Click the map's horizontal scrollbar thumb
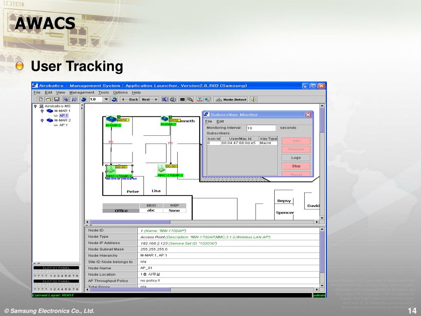421x316 pixels. click(x=130, y=222)
